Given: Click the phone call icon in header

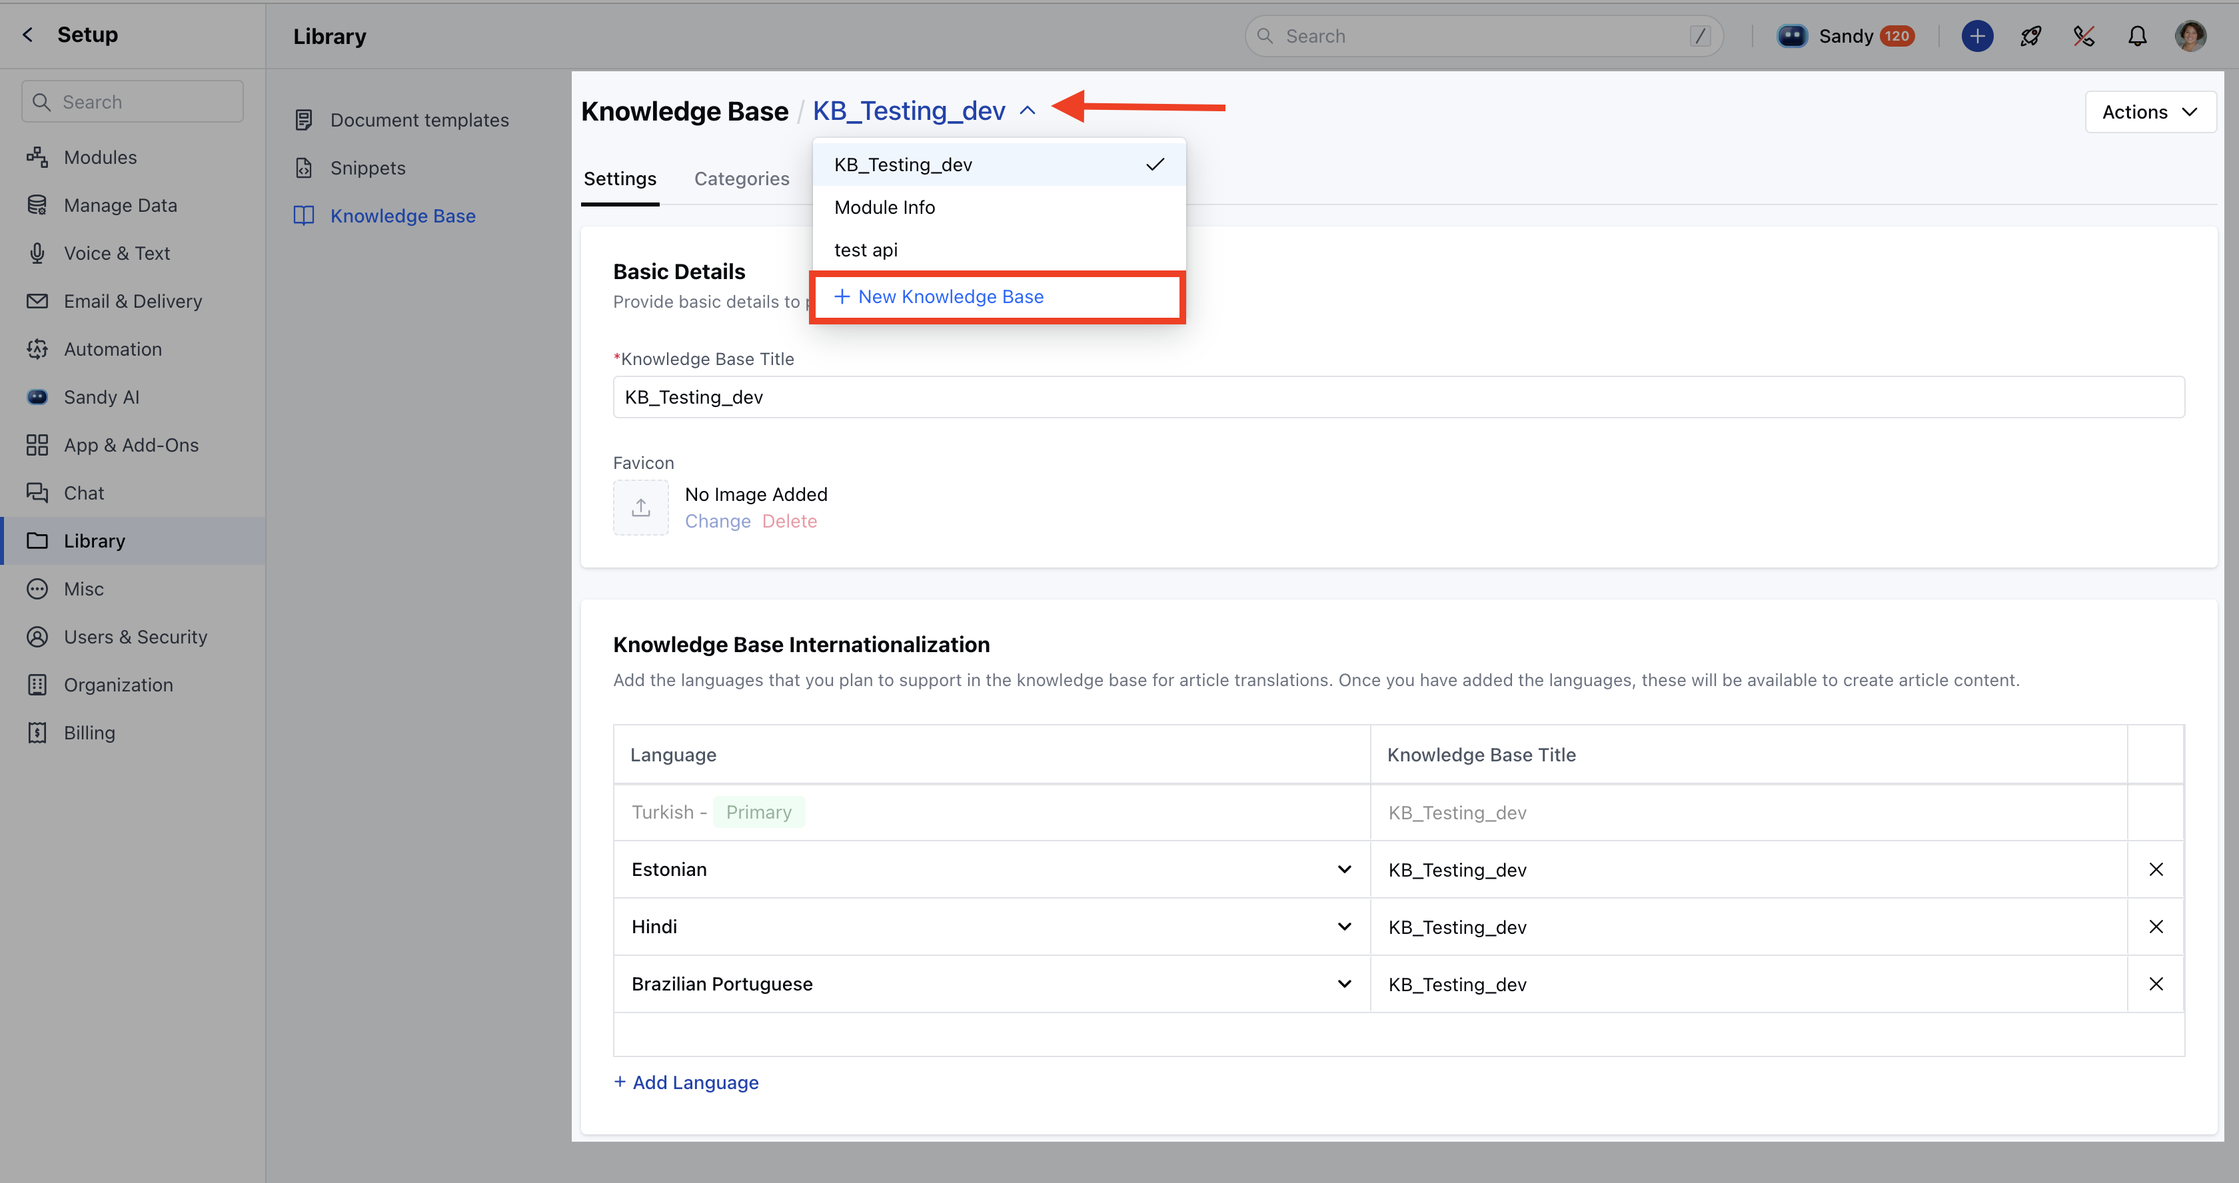Looking at the screenshot, I should coord(2084,35).
